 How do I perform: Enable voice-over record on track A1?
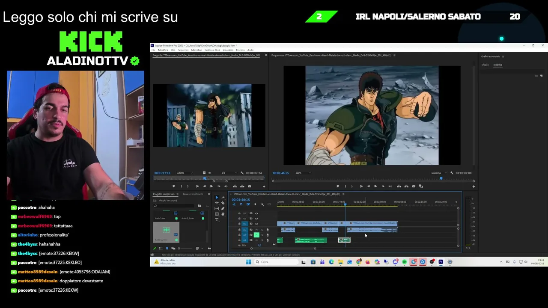click(x=268, y=230)
